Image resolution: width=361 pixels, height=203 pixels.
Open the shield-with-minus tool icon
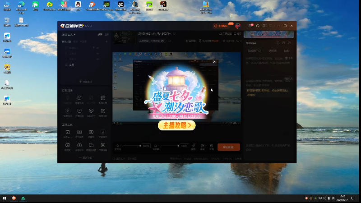coord(79,111)
